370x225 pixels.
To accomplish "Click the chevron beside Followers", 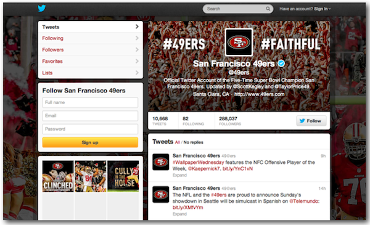I will [137, 49].
